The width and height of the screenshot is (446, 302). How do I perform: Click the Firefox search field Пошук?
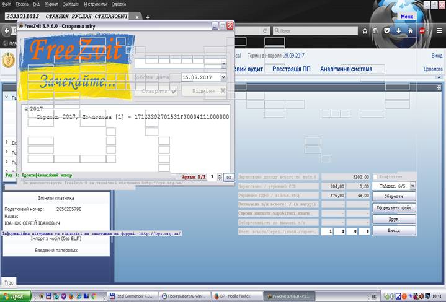(310, 30)
